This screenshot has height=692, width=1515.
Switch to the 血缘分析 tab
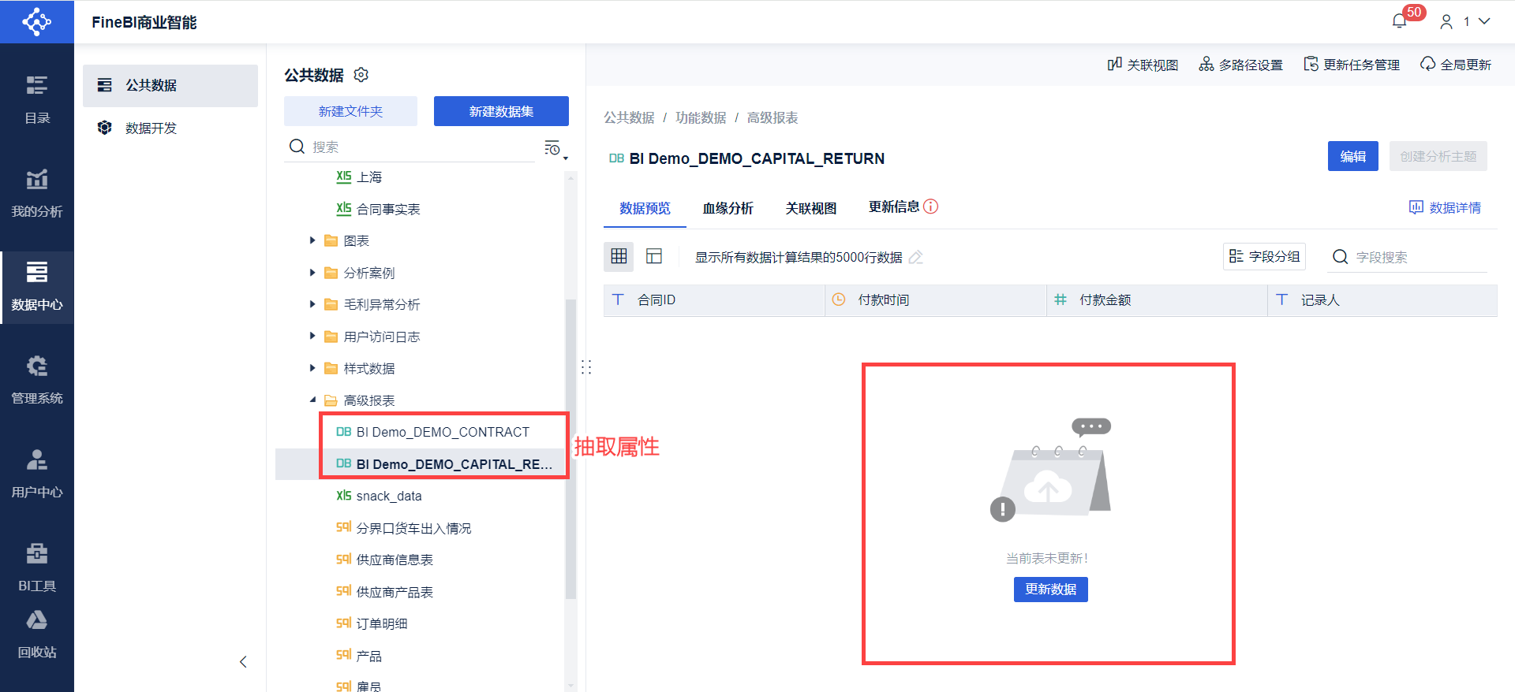click(728, 208)
